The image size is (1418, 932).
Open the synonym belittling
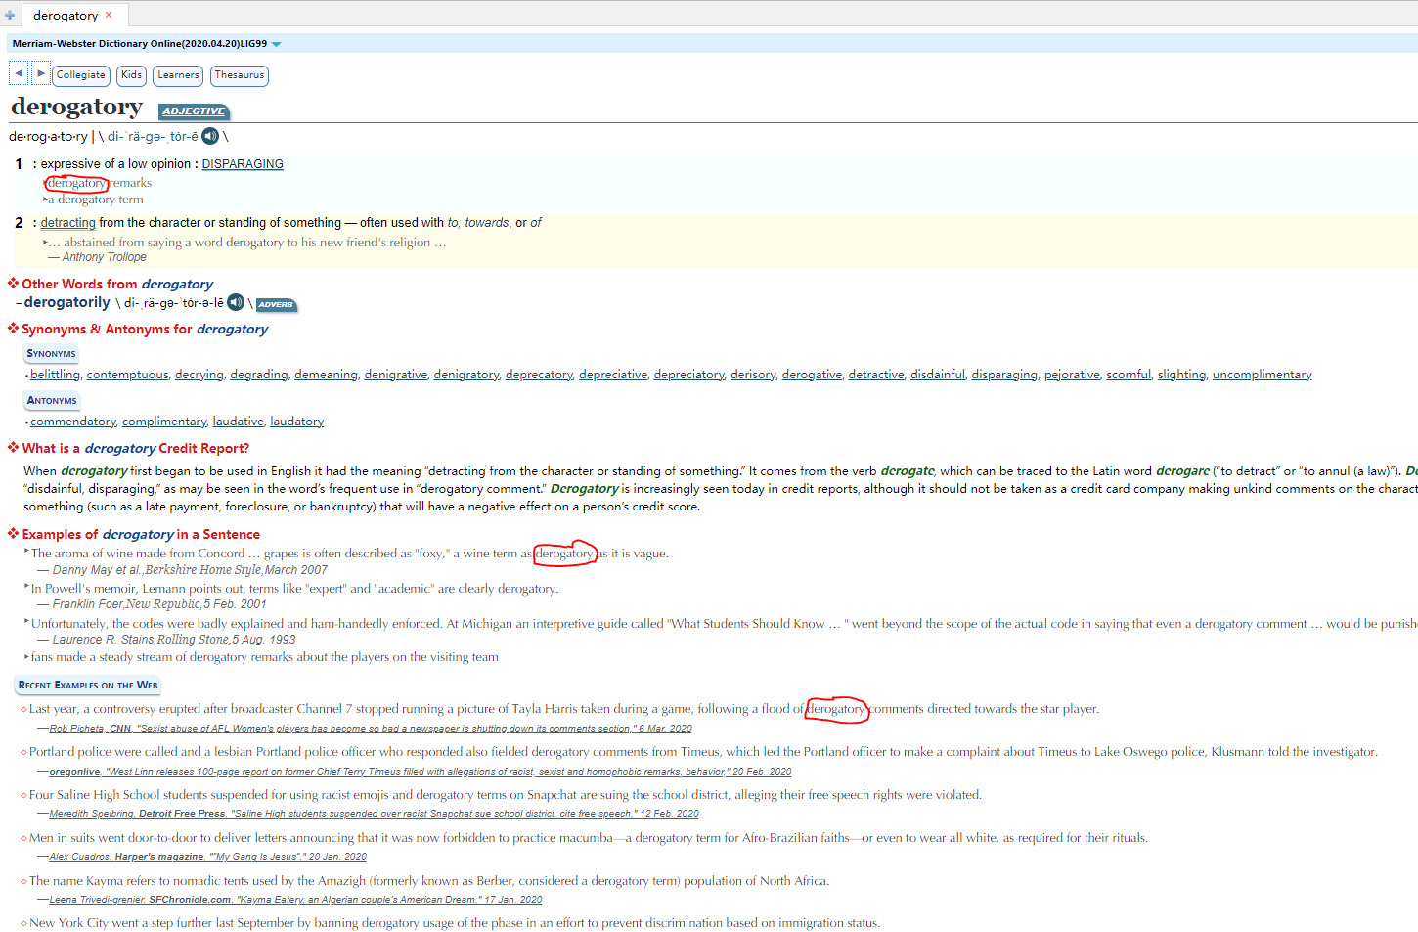[x=56, y=375]
